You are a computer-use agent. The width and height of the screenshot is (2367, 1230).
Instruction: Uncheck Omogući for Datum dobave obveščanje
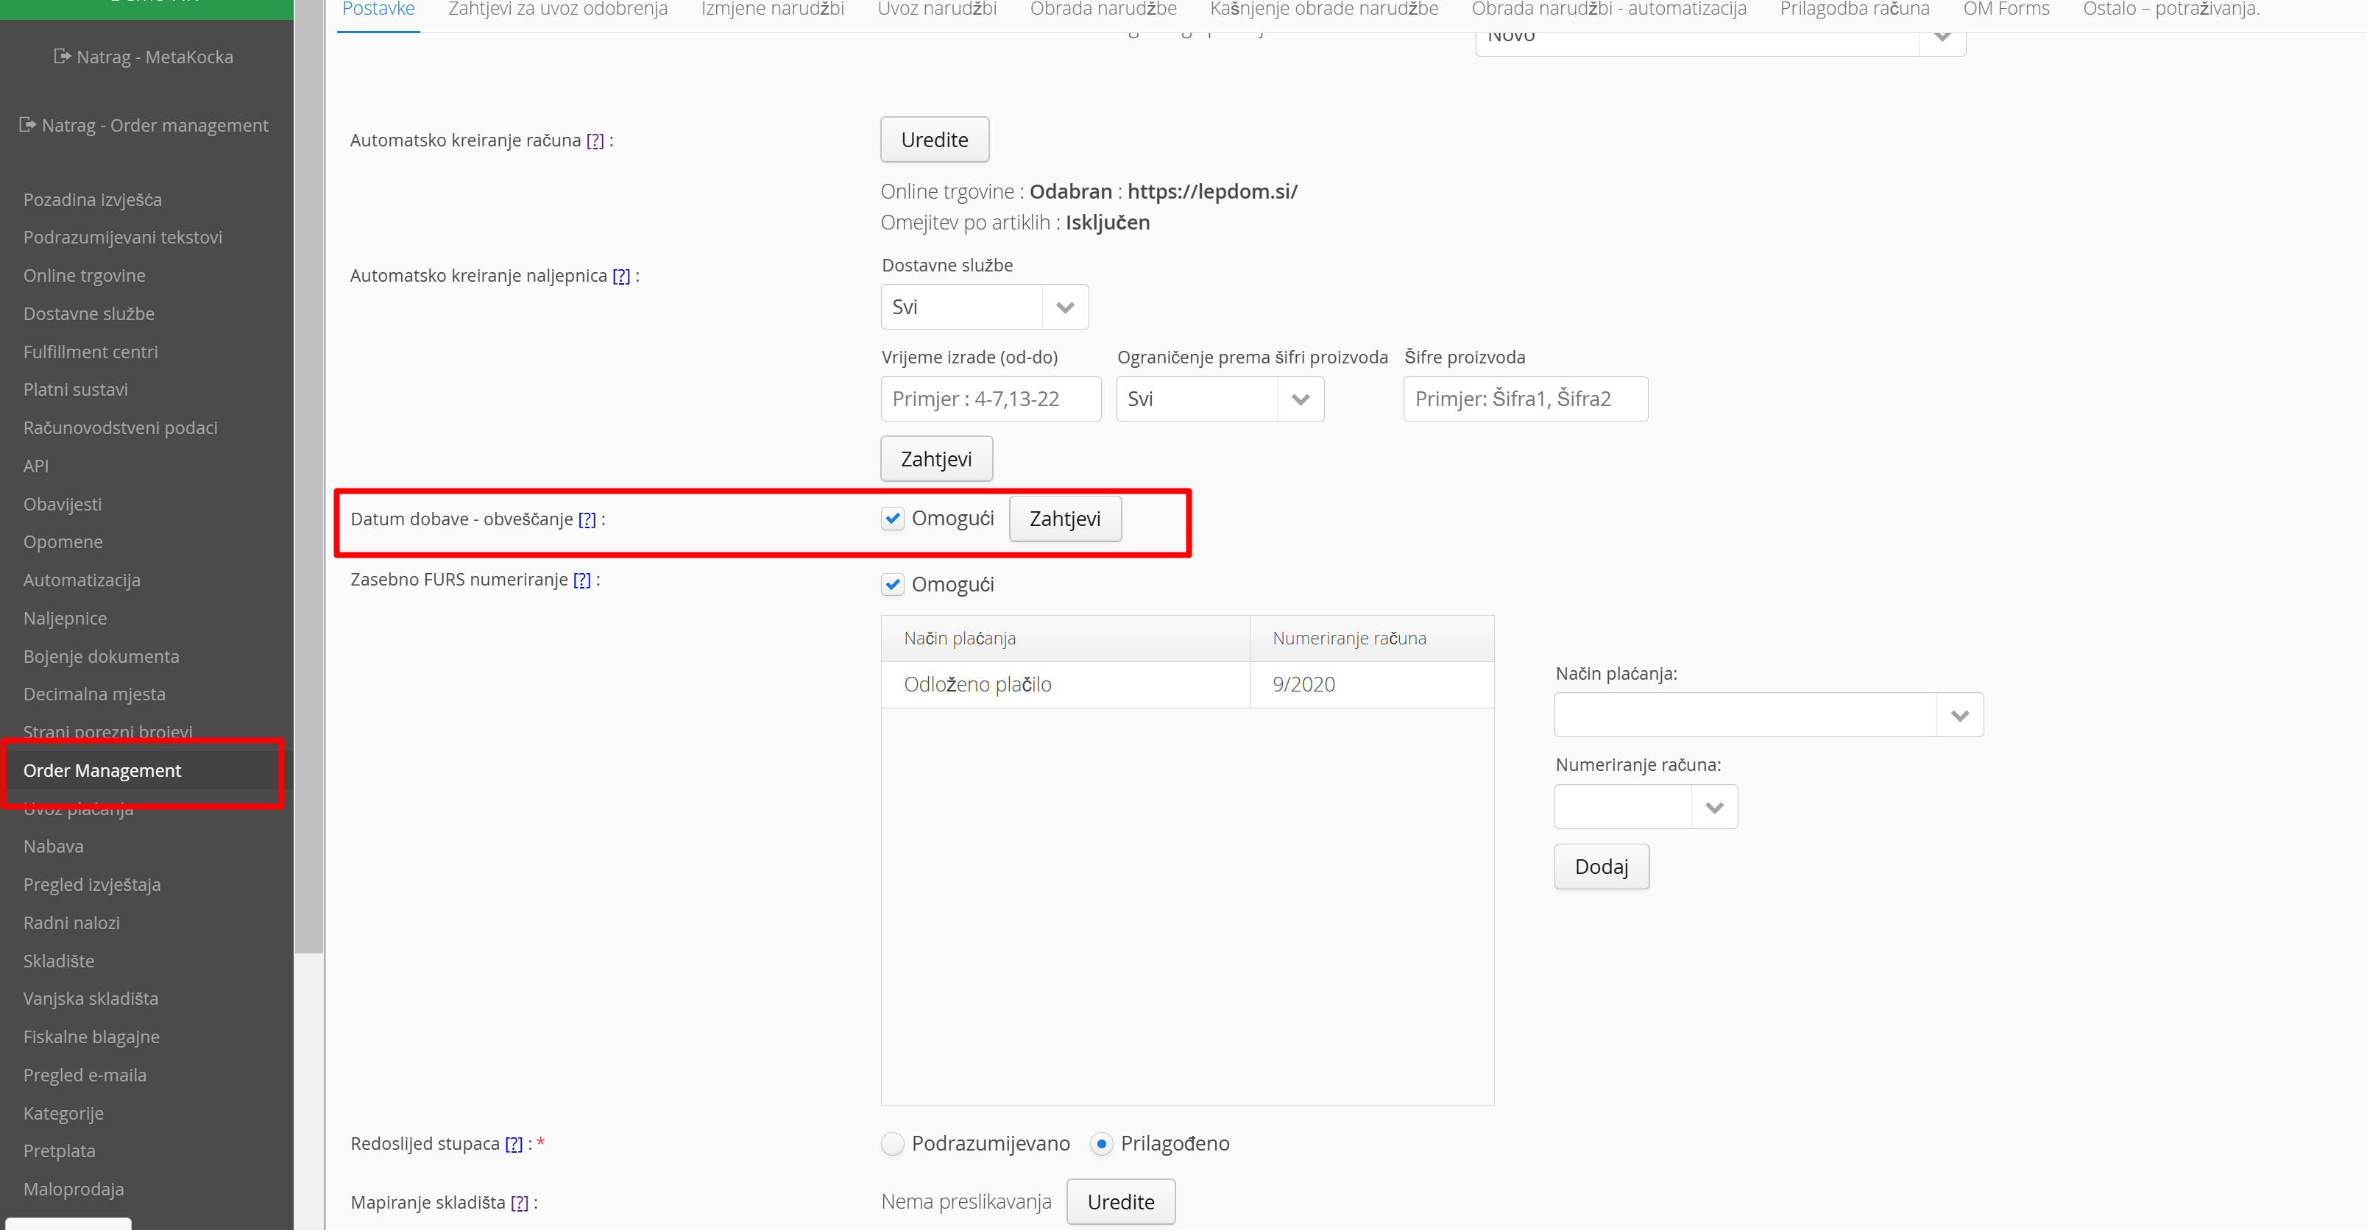point(892,519)
